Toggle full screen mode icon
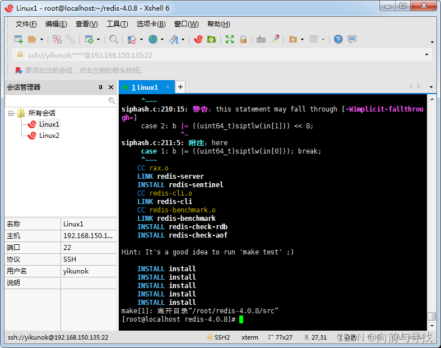The width and height of the screenshot is (441, 348). click(230, 39)
